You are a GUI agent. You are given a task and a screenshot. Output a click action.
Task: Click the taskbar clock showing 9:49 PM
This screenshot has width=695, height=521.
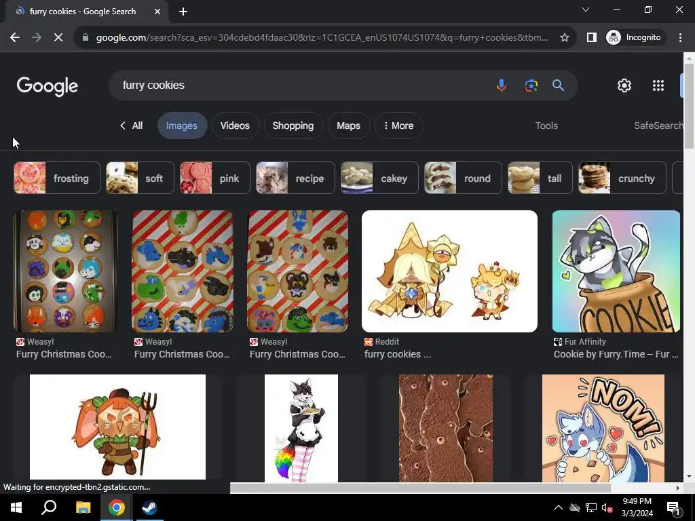click(x=637, y=507)
